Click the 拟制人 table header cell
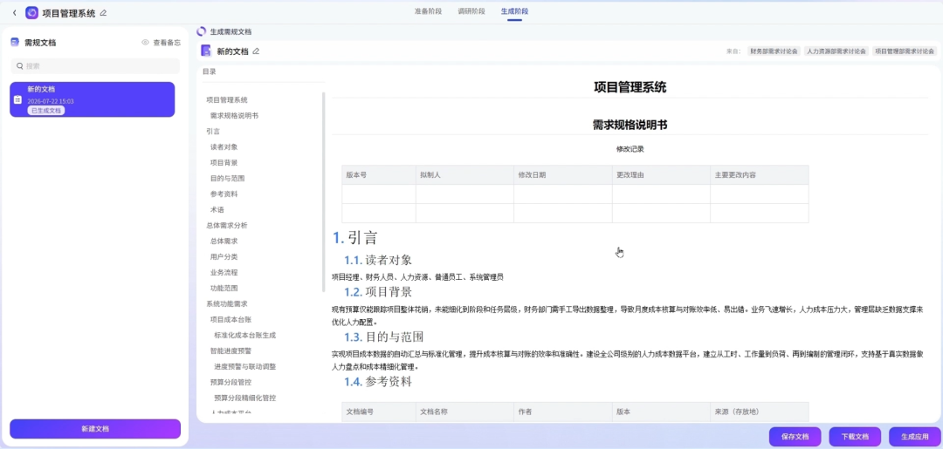The height and width of the screenshot is (449, 943). click(465, 174)
